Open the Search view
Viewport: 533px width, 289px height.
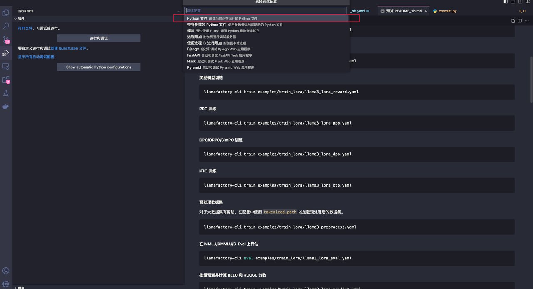6,26
